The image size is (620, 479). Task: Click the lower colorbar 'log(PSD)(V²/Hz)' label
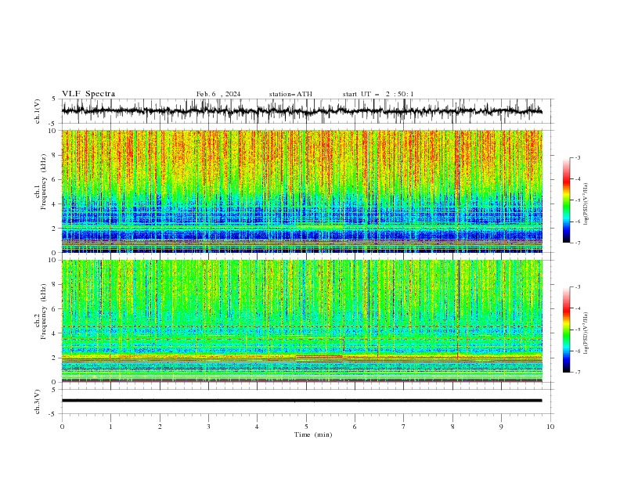[586, 333]
